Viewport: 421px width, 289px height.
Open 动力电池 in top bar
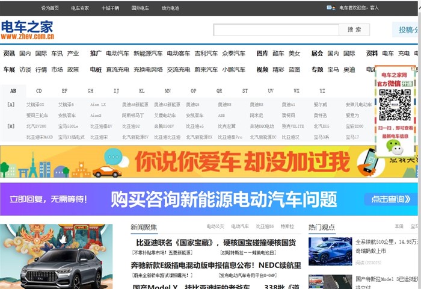[170, 8]
